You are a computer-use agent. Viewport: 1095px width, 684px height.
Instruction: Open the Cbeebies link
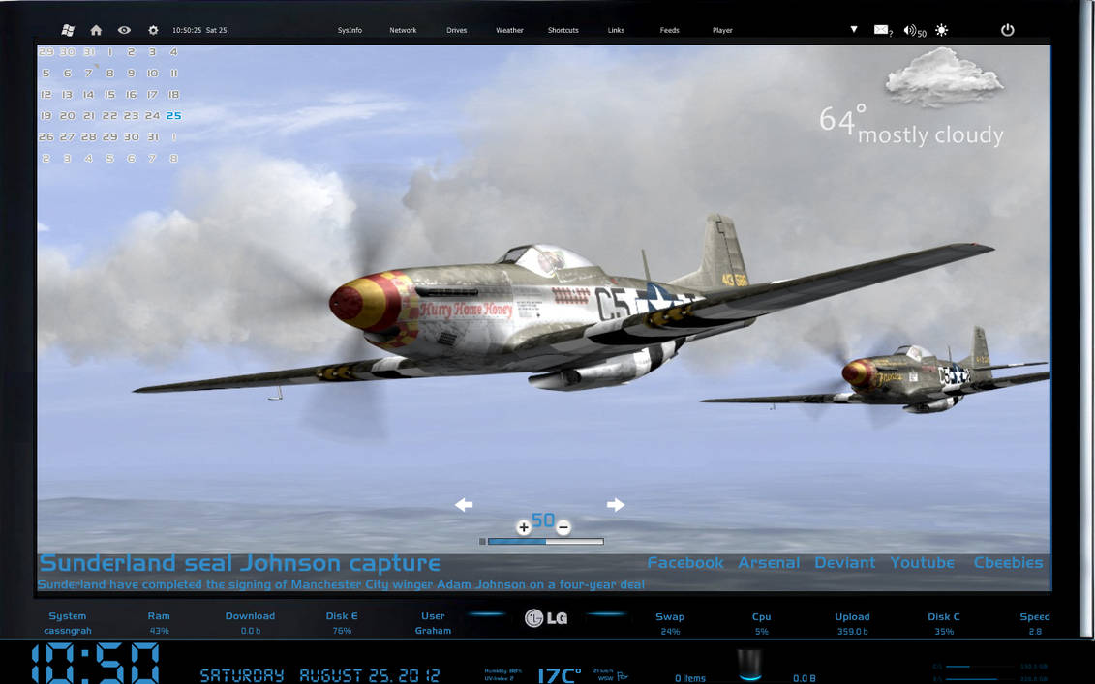[1008, 562]
